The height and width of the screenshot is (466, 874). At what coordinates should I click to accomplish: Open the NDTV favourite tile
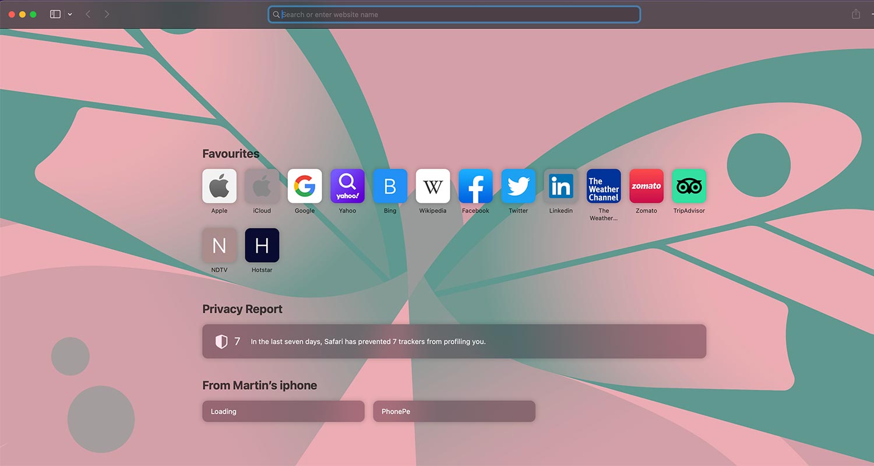pos(219,245)
